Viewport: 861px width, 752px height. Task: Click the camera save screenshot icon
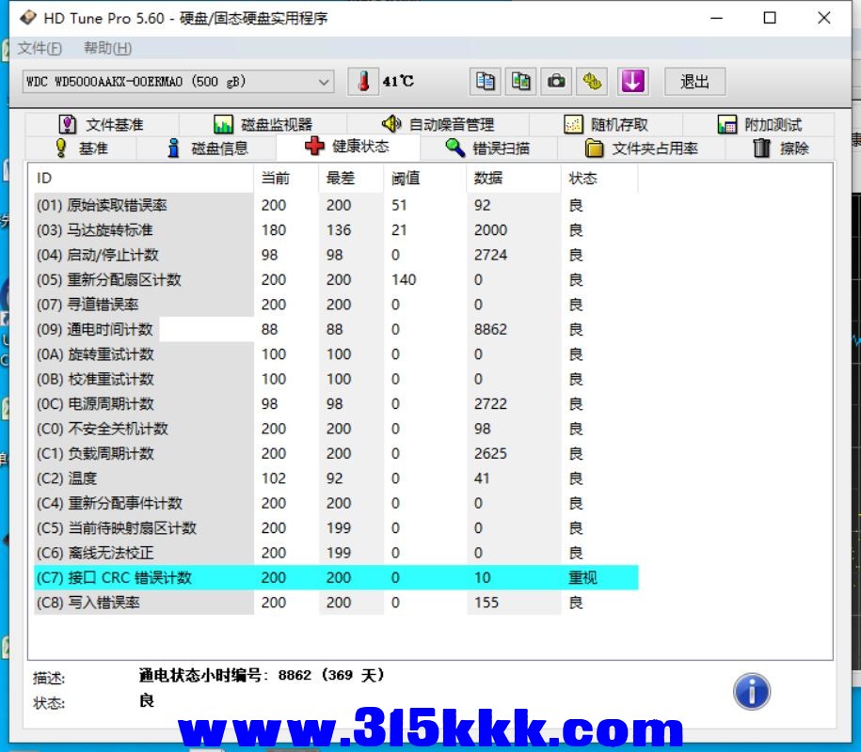(x=556, y=82)
